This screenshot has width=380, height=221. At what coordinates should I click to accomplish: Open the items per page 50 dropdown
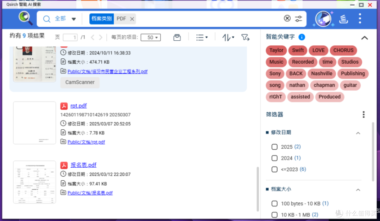point(151,38)
